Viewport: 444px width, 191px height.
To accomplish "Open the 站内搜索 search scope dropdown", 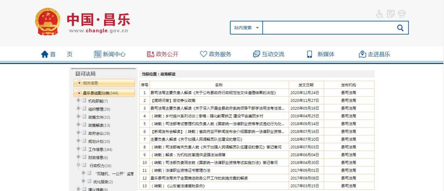I will pos(247,28).
